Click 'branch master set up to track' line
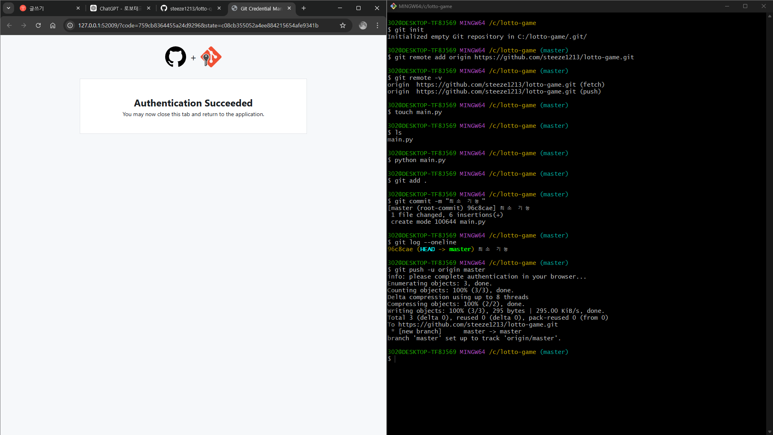Viewport: 773px width, 435px height. pos(474,338)
